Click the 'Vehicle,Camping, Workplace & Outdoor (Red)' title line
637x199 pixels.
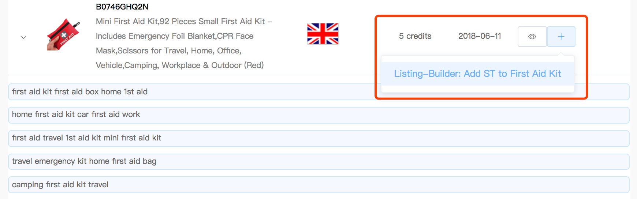(x=180, y=65)
